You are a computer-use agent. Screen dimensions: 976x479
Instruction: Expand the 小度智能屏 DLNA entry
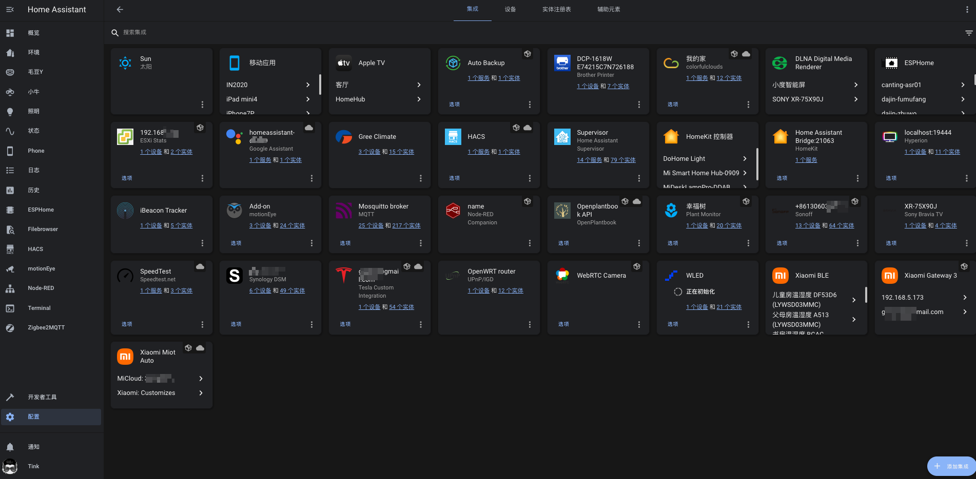[x=815, y=85]
